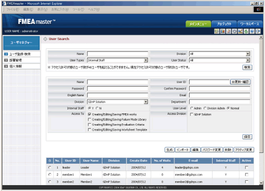Image resolution: width=265 pixels, height=191 pixels.
Task: Tick Creating/Editing/Saving Worksheet Template checkbox
Action: click(x=90, y=130)
